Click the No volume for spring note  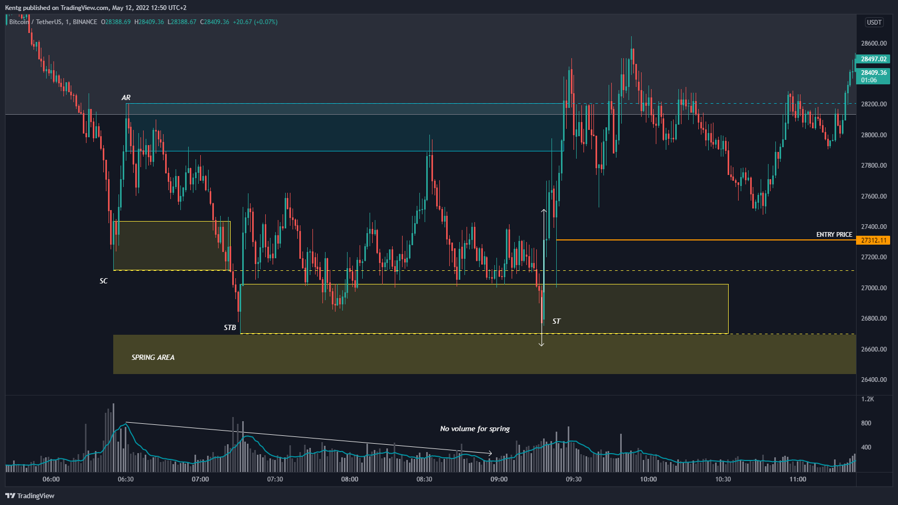474,429
